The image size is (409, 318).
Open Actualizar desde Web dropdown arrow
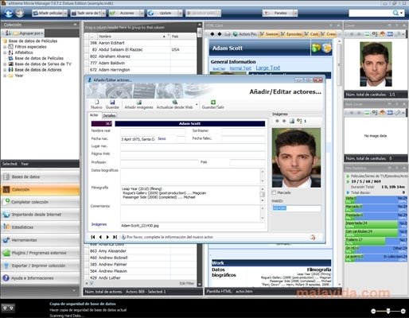click(x=197, y=104)
